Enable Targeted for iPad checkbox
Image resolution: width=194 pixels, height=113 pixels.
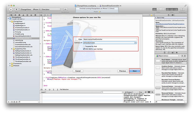coord(84,46)
